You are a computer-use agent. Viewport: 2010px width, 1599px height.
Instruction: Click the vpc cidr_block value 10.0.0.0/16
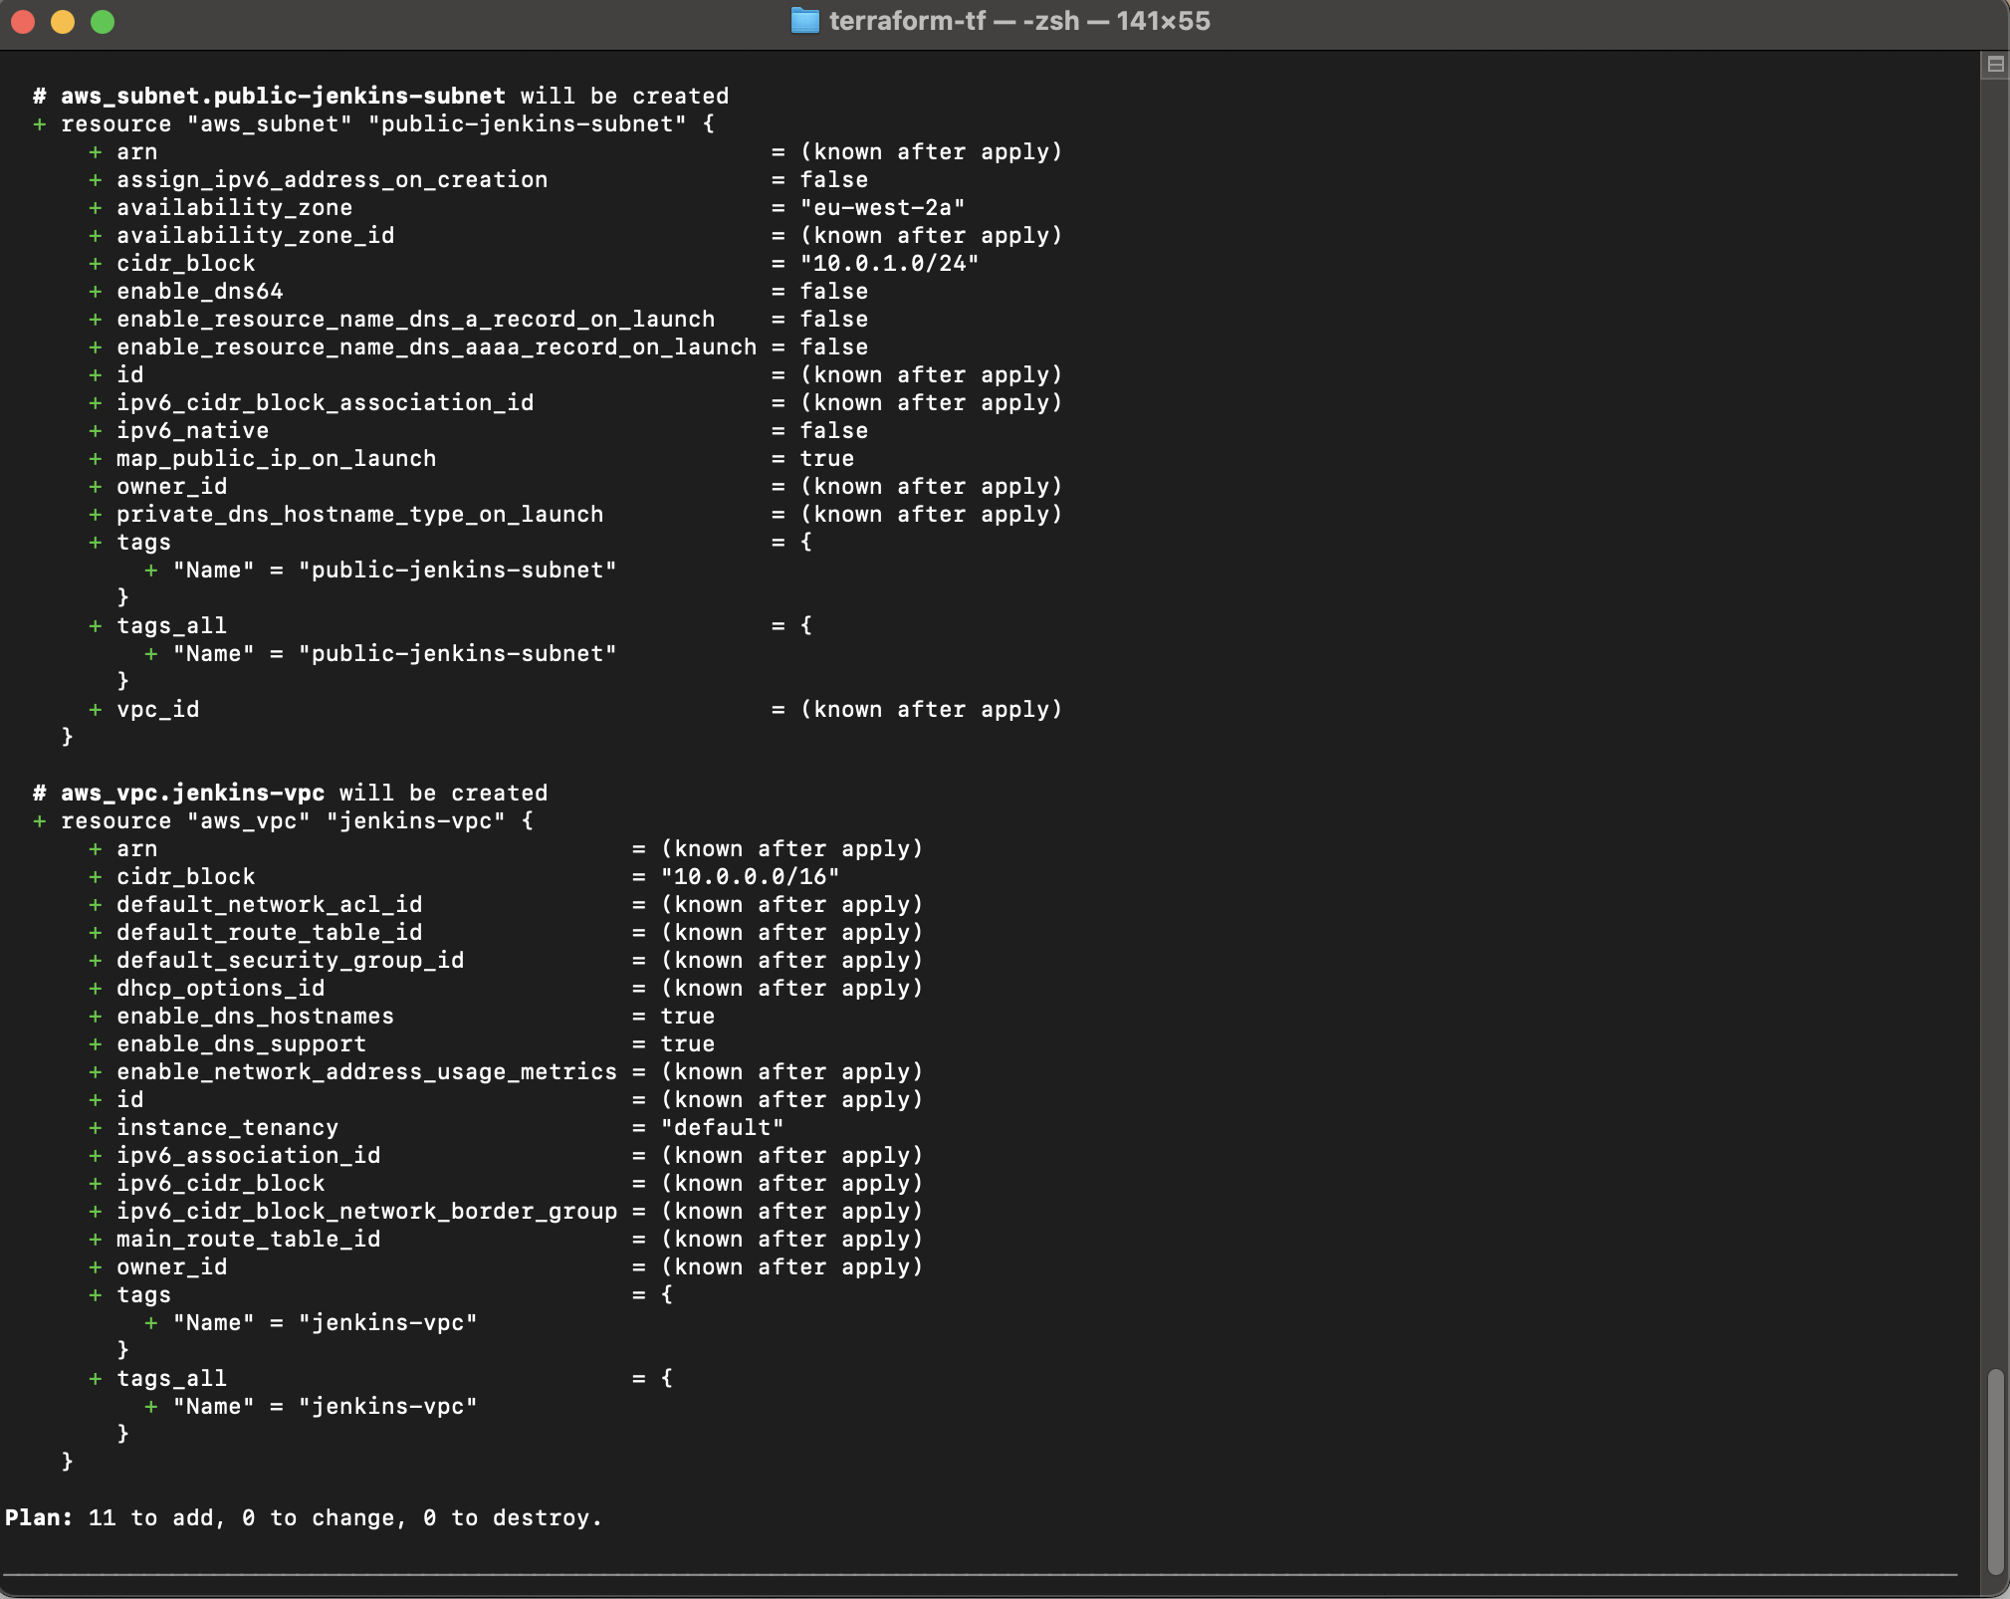(x=750, y=876)
